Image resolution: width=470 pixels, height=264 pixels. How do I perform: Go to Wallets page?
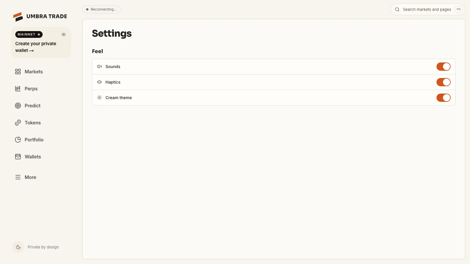click(x=33, y=157)
